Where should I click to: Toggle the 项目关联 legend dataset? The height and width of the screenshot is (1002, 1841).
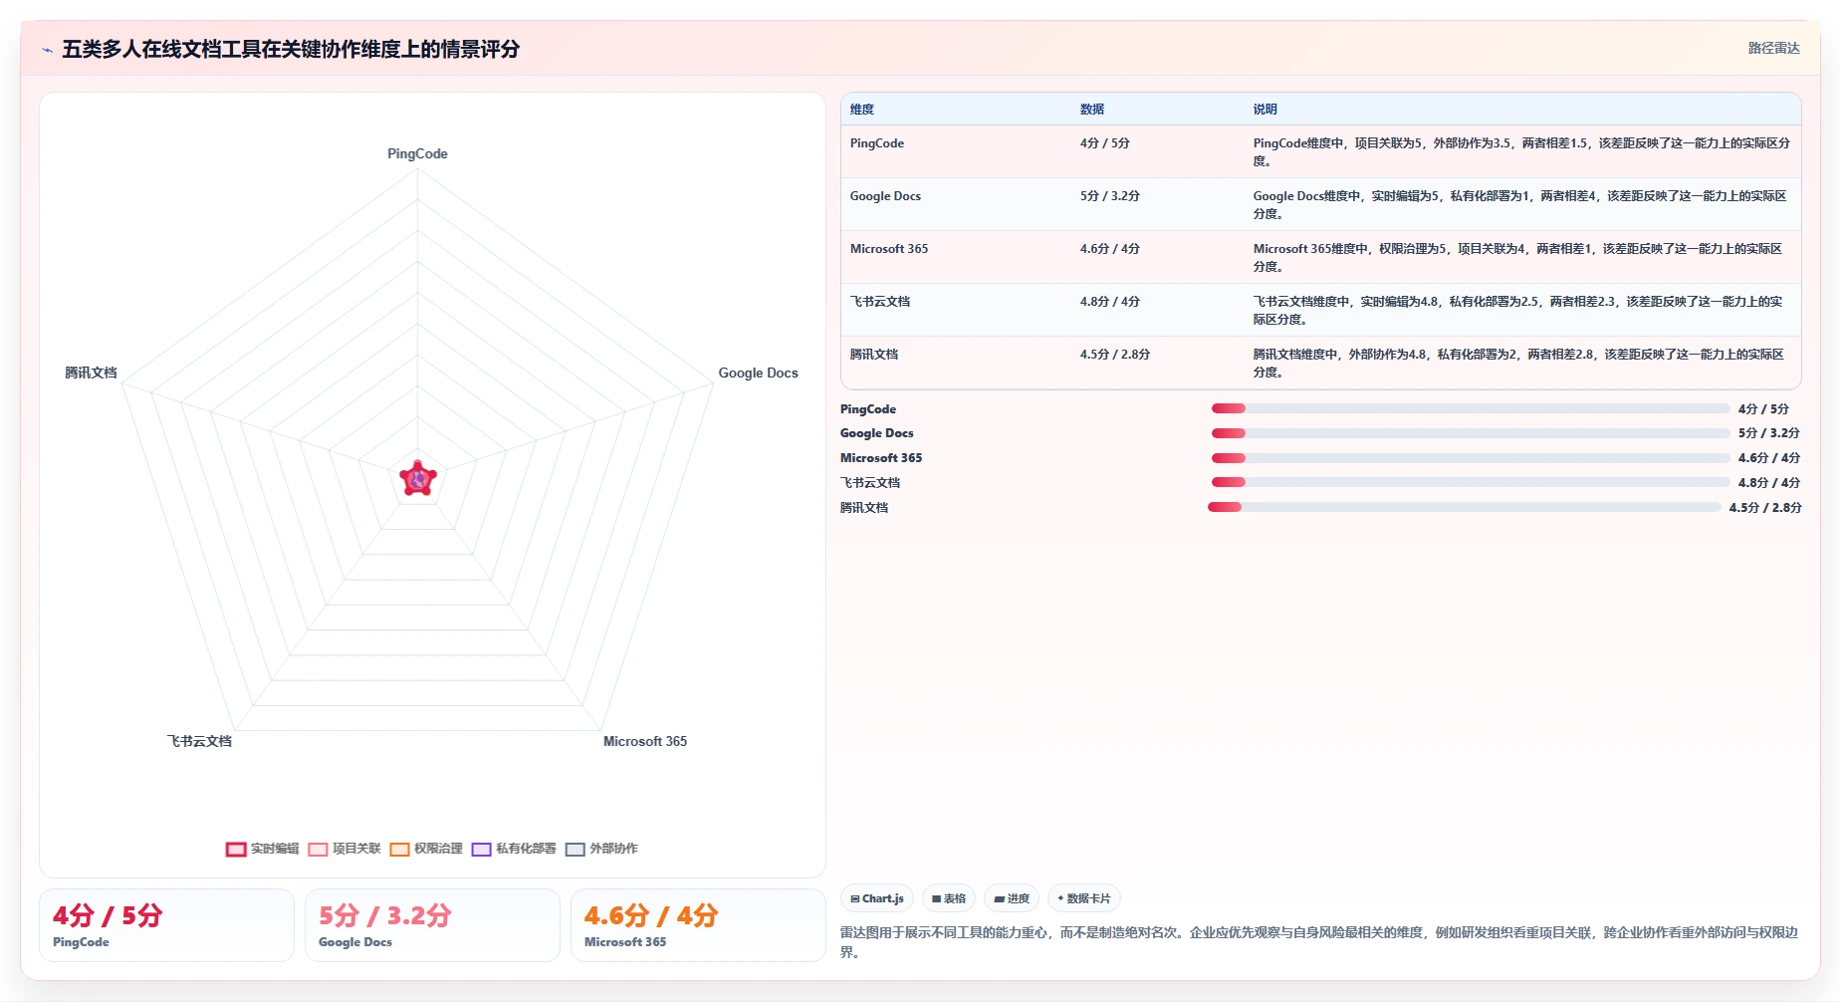(x=345, y=849)
